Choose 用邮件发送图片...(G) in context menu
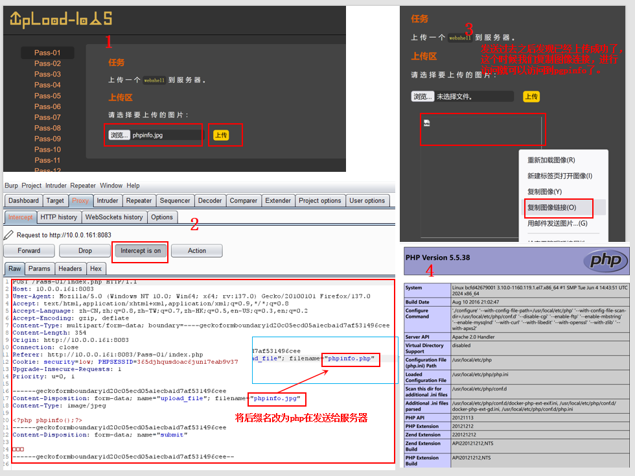 pyautogui.click(x=557, y=223)
